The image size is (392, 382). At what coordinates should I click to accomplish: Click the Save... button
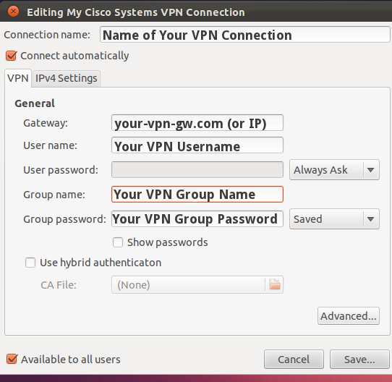point(359,360)
